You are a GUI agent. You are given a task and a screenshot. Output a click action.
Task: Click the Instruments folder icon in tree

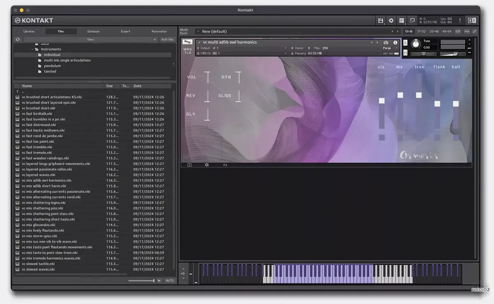point(37,49)
